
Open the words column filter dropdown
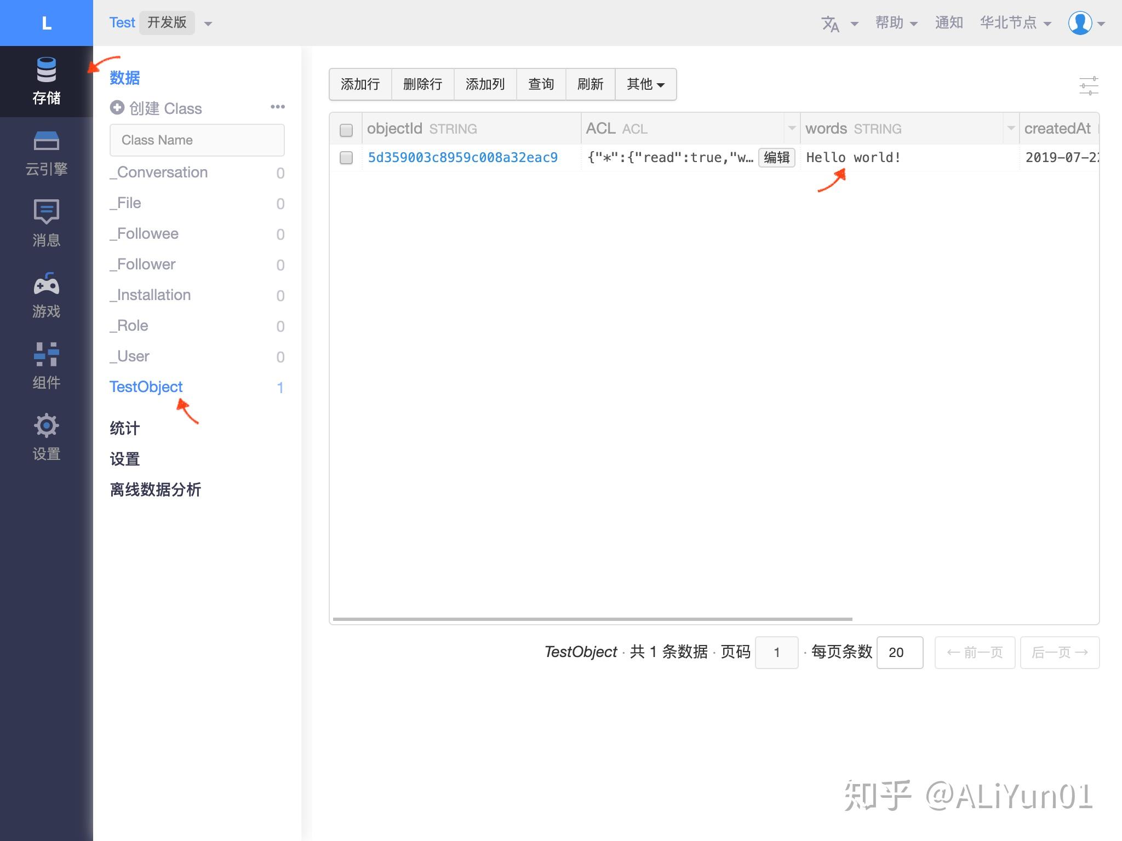1011,129
